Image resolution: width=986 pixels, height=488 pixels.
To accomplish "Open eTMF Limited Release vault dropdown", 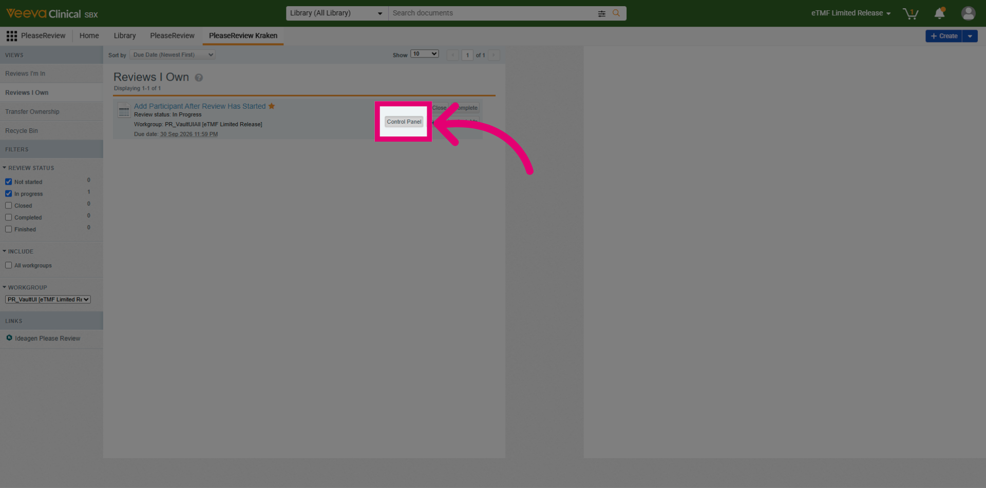I will pyautogui.click(x=851, y=13).
